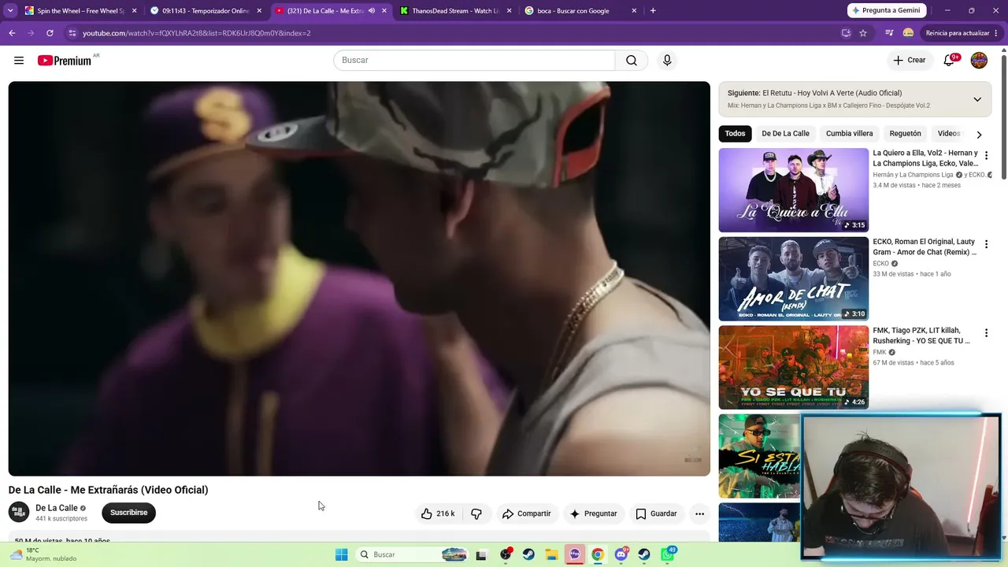Open the tab search dropdown arrow
Image resolution: width=1008 pixels, height=567 pixels.
point(10,11)
